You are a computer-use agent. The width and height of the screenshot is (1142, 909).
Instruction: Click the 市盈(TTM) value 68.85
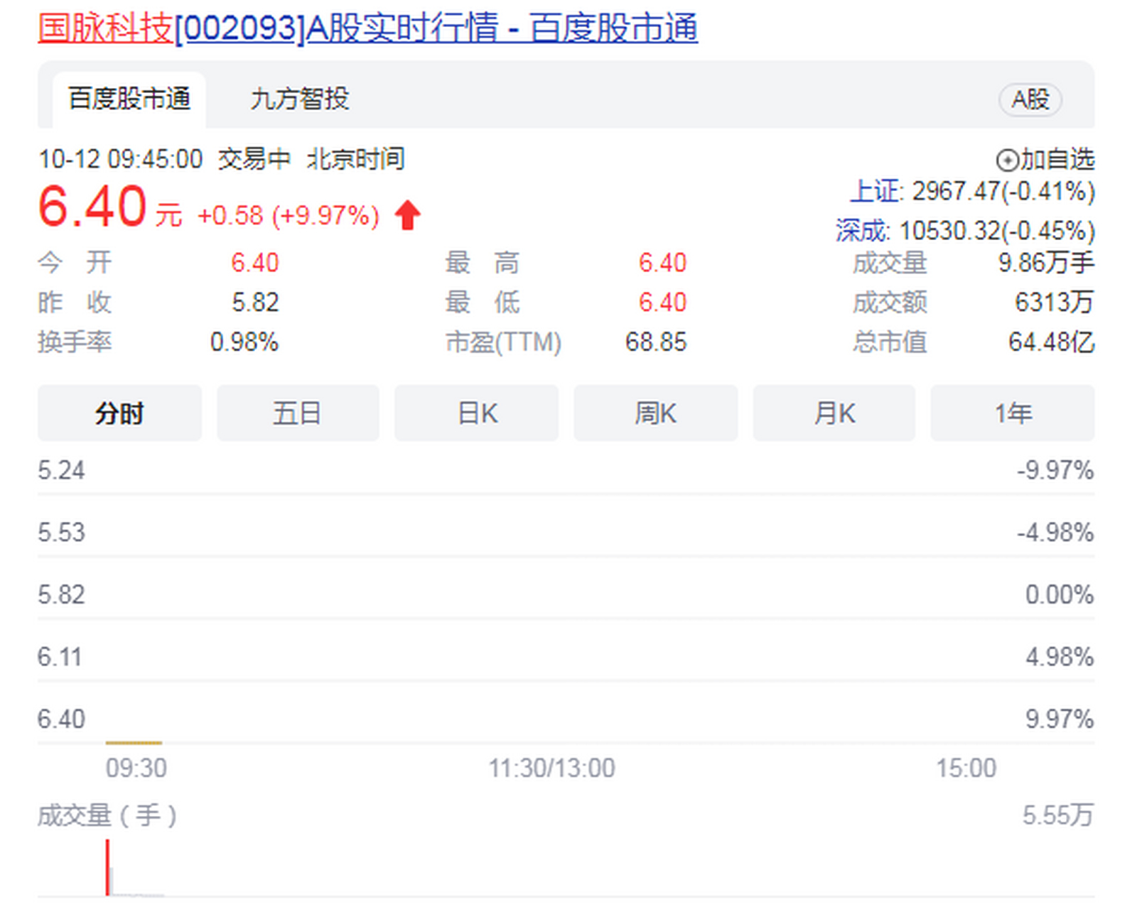(x=656, y=342)
